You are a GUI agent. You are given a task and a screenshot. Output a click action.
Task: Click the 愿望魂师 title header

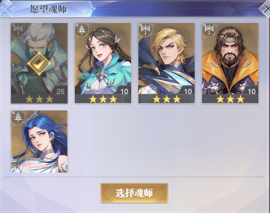pos(48,9)
